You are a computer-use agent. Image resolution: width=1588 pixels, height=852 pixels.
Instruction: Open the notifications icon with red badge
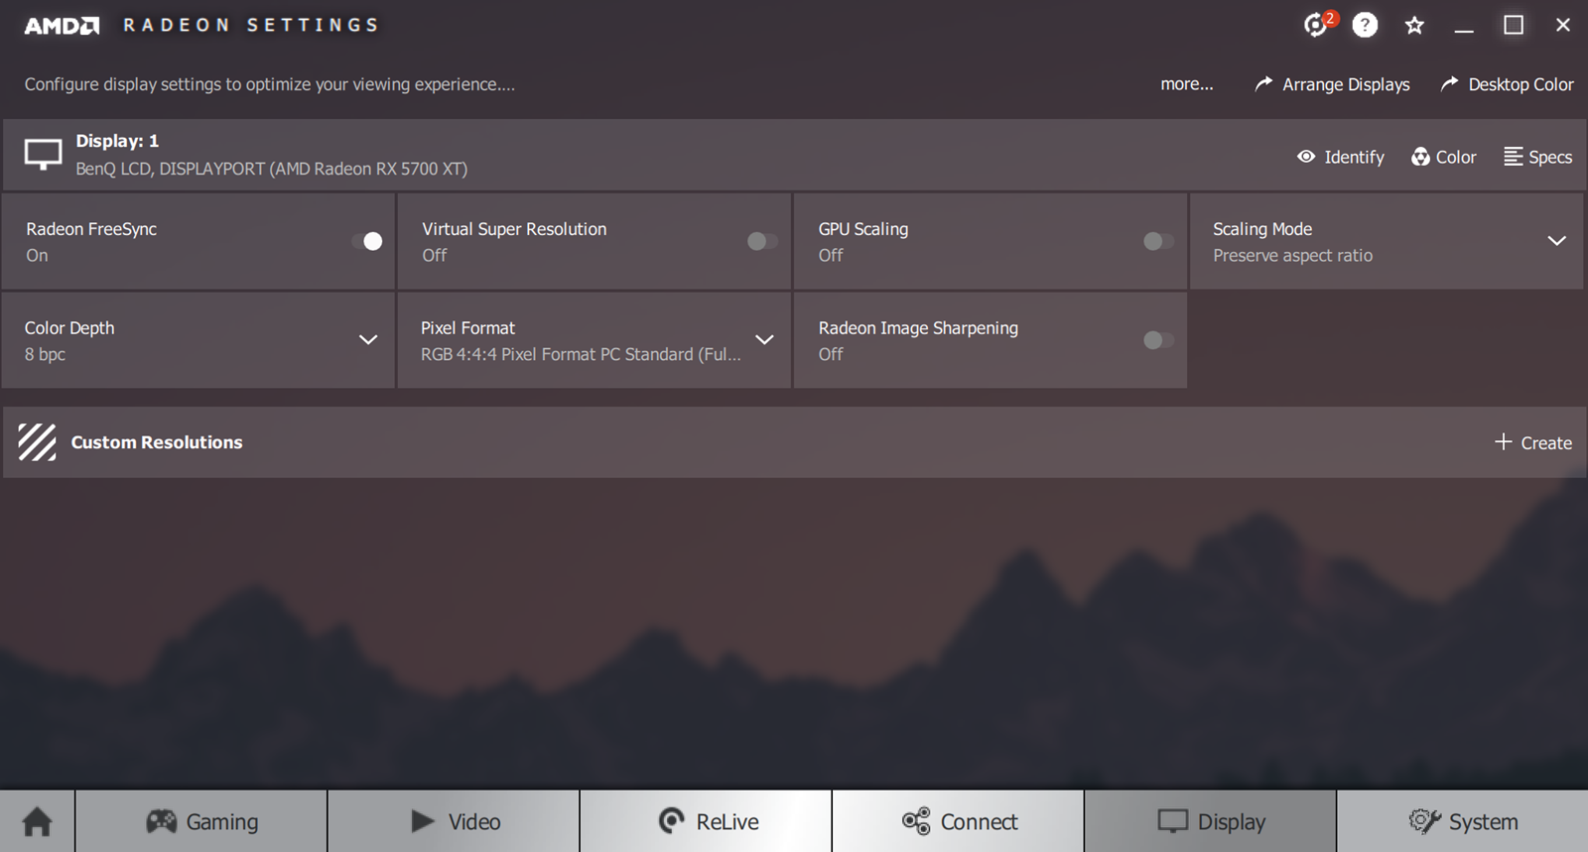tap(1319, 24)
